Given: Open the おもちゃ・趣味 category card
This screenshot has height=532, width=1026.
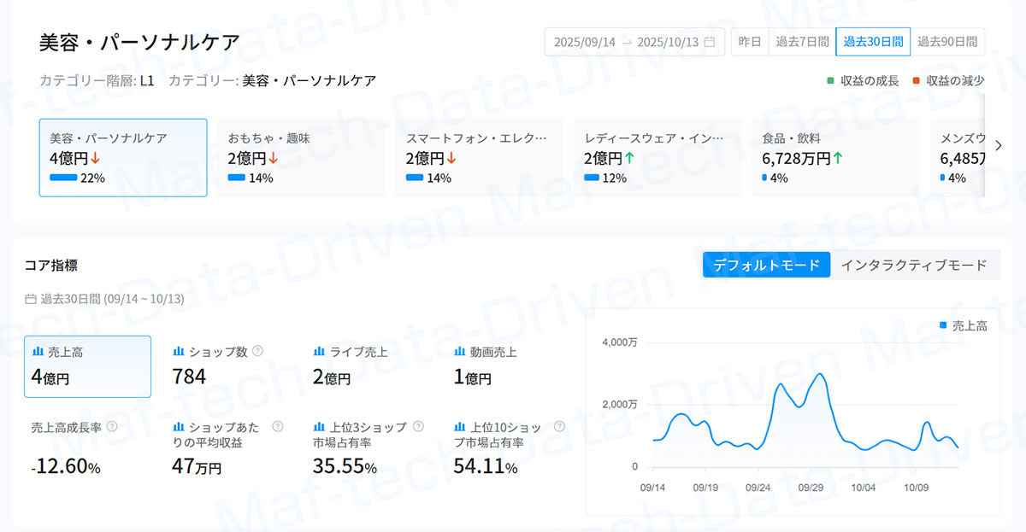Looking at the screenshot, I should coord(301,157).
